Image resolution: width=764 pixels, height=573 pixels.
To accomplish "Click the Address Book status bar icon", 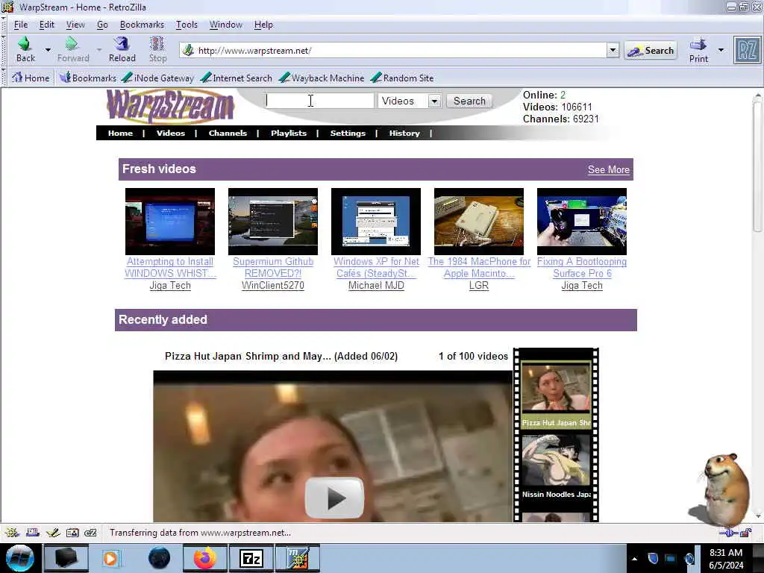I will [72, 533].
